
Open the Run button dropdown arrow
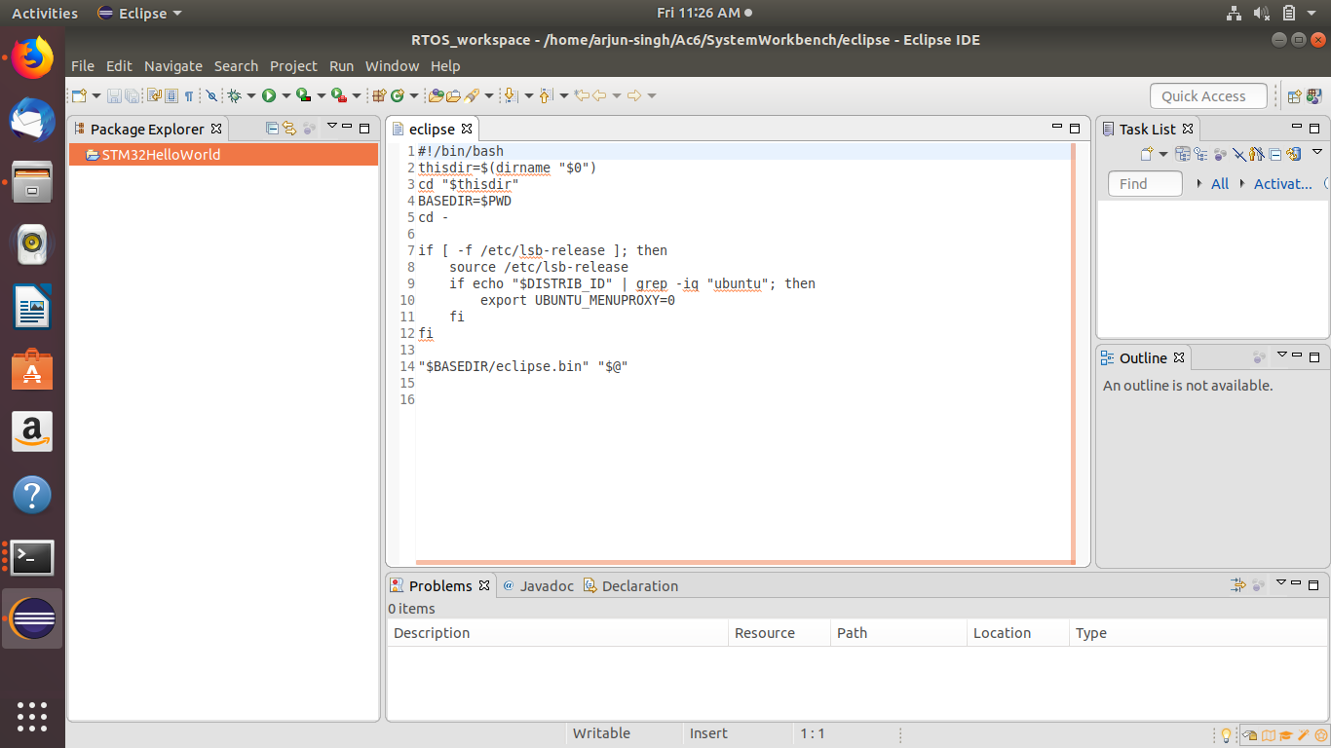coord(285,95)
